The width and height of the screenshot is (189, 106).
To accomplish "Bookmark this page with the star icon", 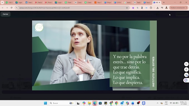I will point(127,8).
